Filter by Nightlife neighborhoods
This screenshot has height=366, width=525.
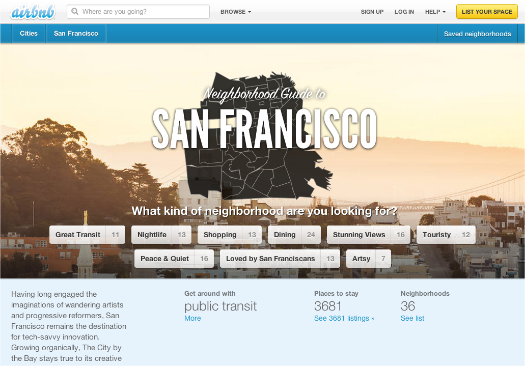(x=161, y=235)
